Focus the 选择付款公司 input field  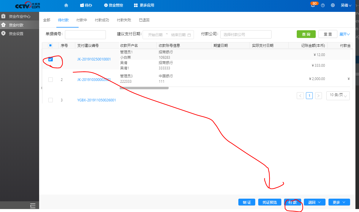tap(246, 34)
